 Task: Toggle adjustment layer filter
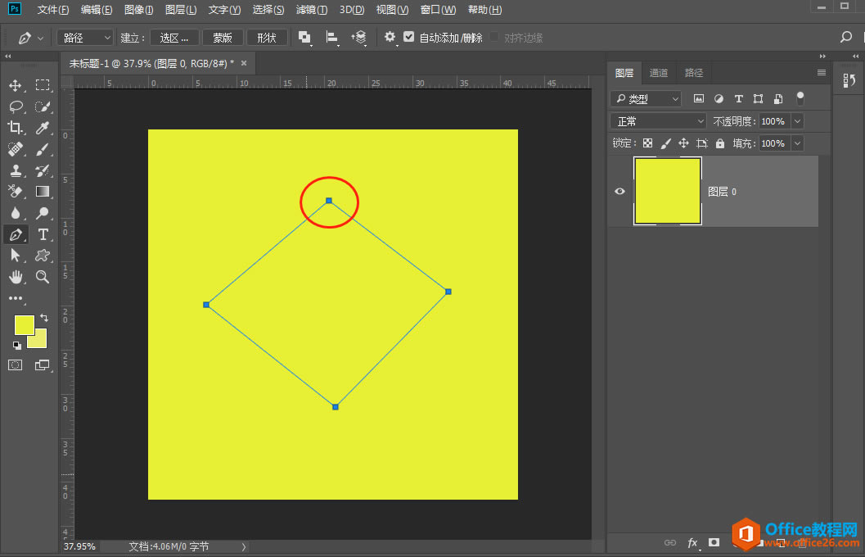click(719, 99)
